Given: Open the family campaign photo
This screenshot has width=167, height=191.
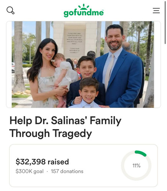Looking at the screenshot, I should 83,65.
